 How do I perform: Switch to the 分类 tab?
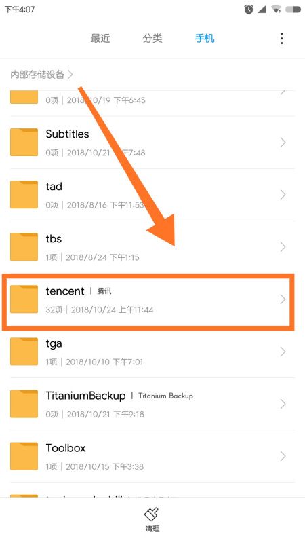(152, 38)
